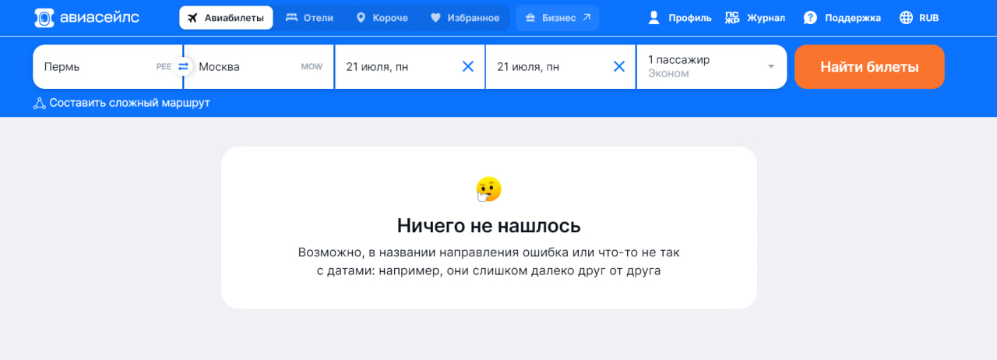The image size is (997, 360).
Task: Open Поддержка help page
Action: coord(842,18)
